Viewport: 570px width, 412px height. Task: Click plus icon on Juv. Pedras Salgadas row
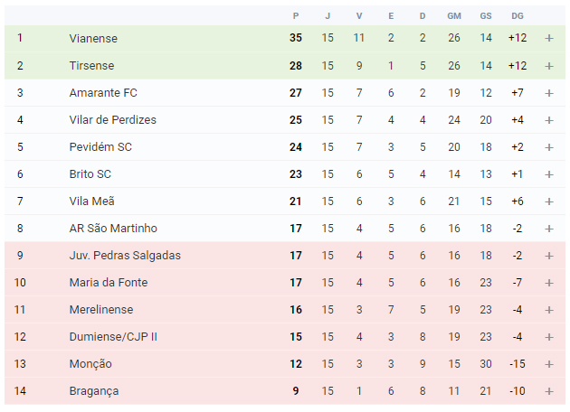(x=549, y=256)
